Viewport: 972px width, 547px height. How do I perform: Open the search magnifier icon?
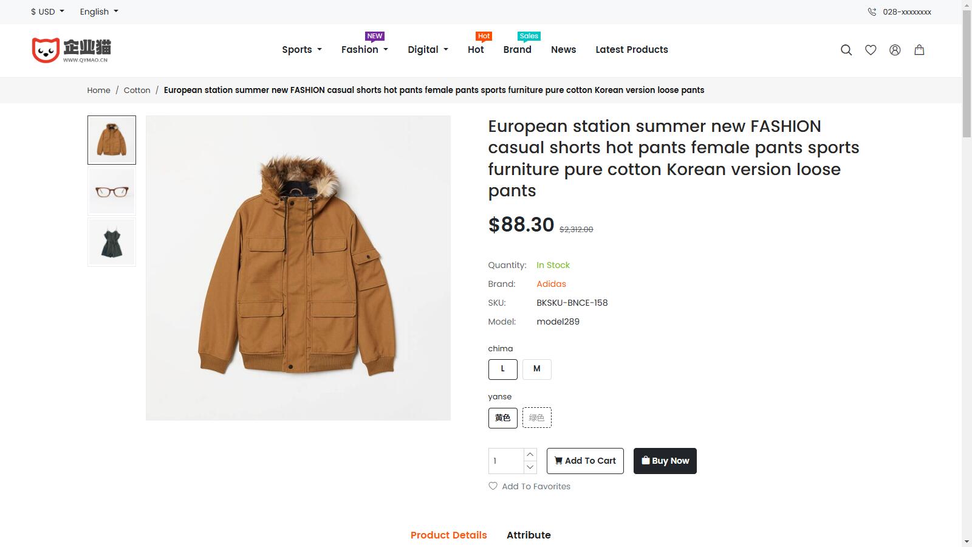click(x=846, y=50)
